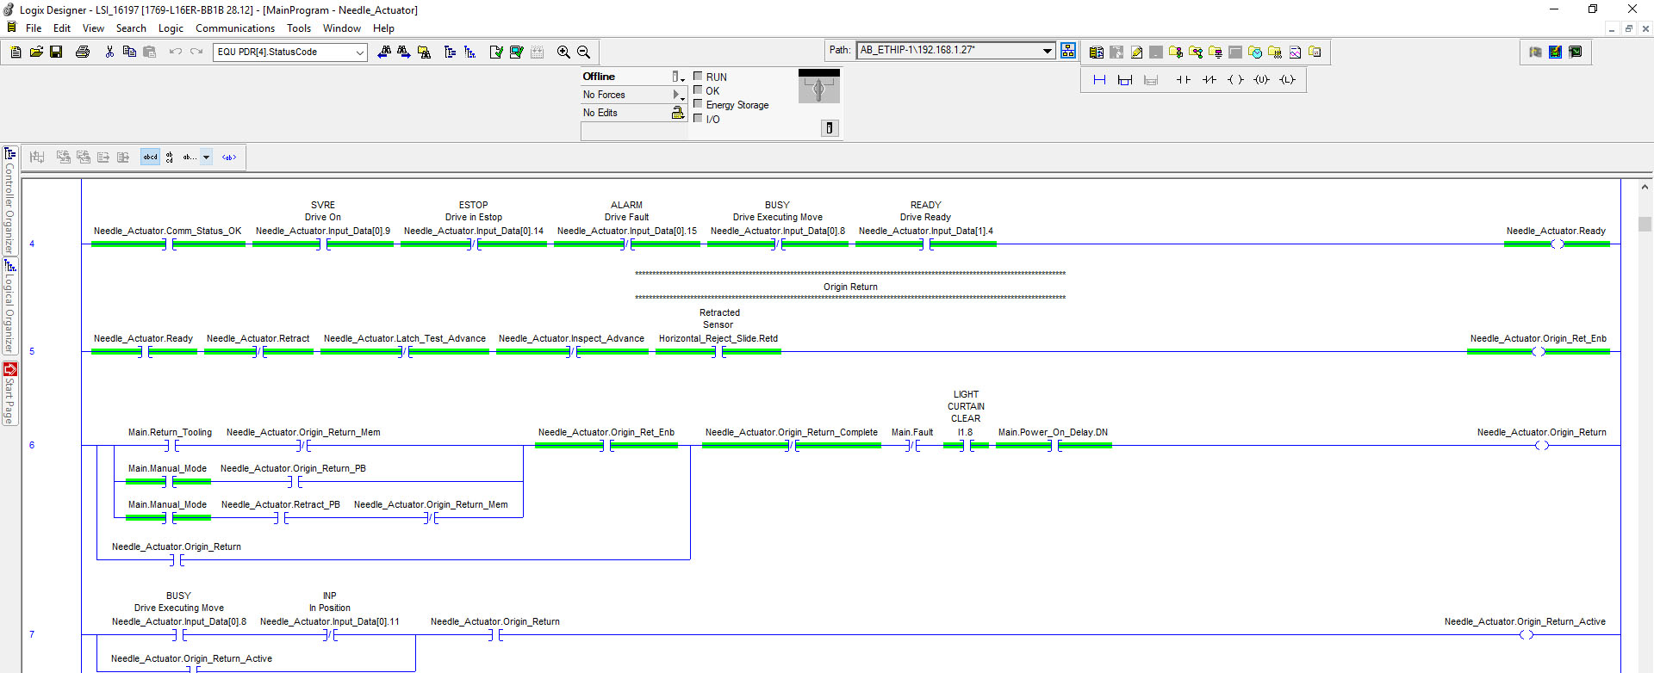Insert Output Latch (OTL) coil
Viewport: 1654px width, 673px height.
coord(1287,79)
